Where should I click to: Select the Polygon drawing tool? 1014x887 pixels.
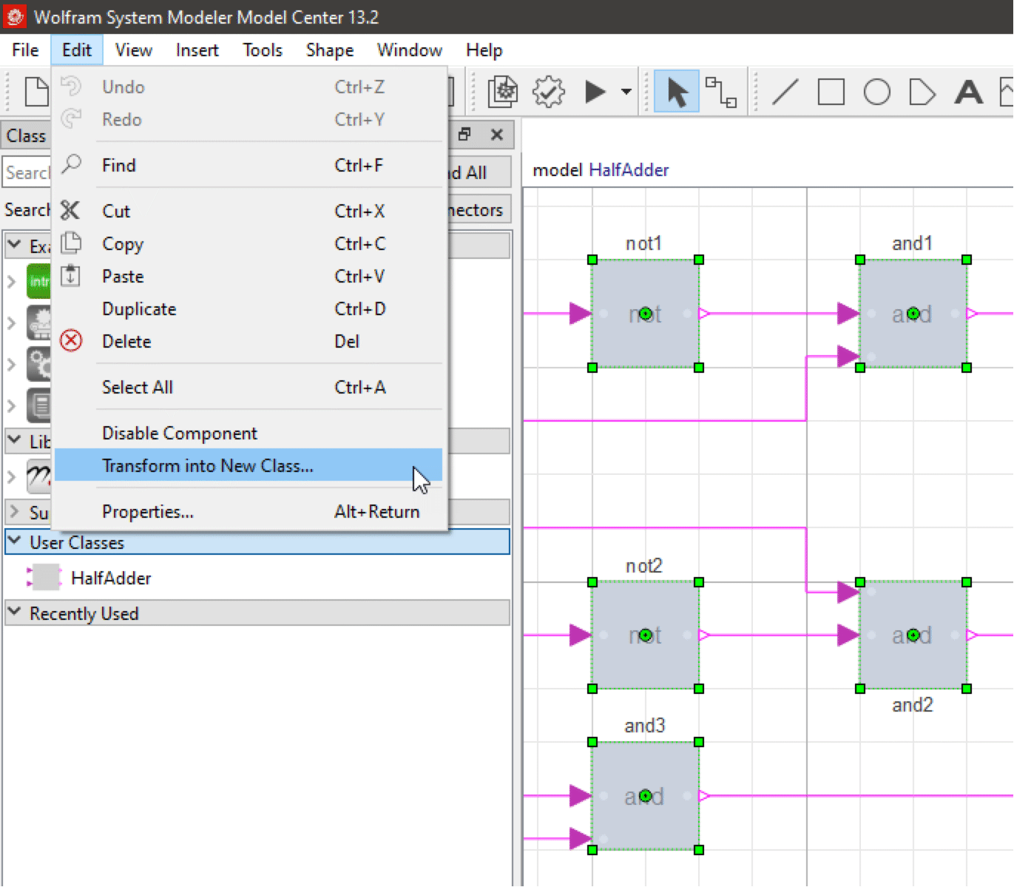(x=922, y=92)
